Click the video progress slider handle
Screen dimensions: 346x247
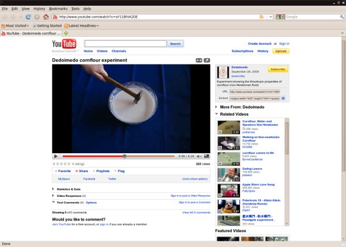(125, 156)
